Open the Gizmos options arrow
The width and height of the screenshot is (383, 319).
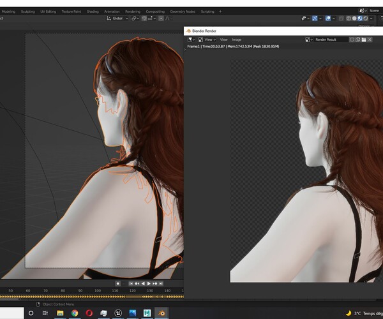coord(320,19)
